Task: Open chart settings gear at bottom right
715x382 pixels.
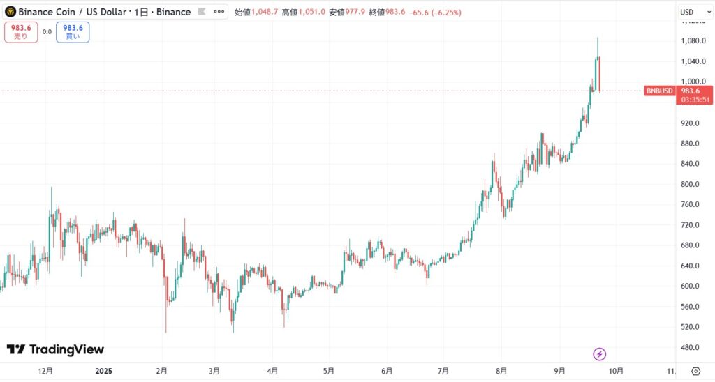Action: pos(695,371)
